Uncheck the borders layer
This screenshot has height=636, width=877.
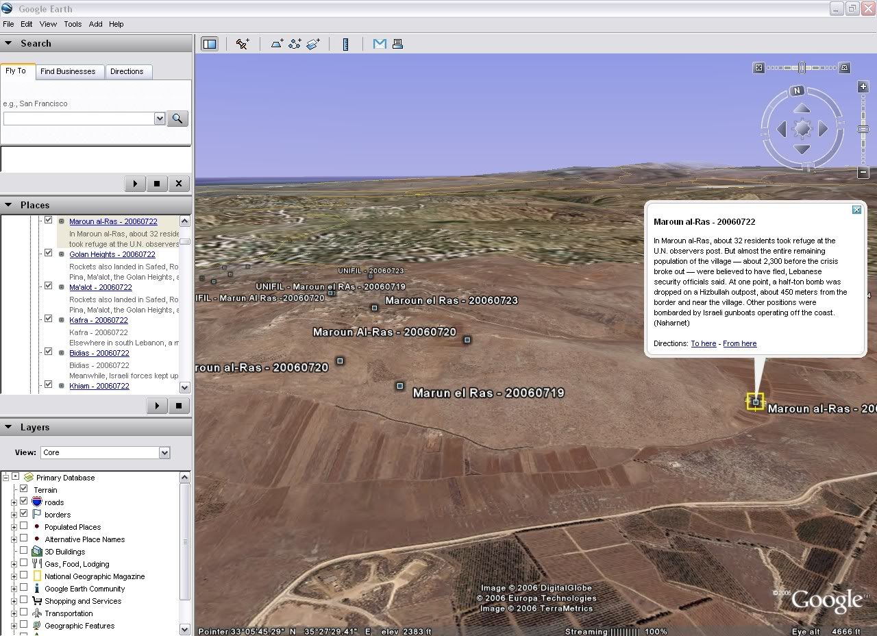click(24, 514)
